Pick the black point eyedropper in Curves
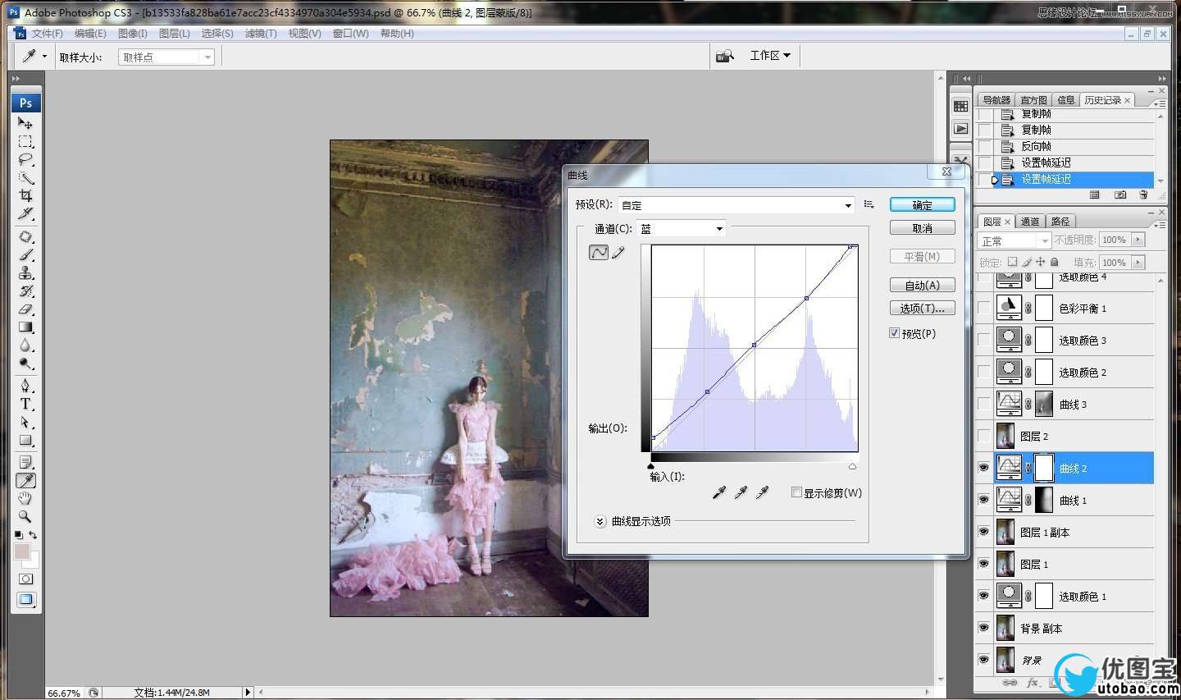This screenshot has width=1181, height=700. click(x=719, y=492)
